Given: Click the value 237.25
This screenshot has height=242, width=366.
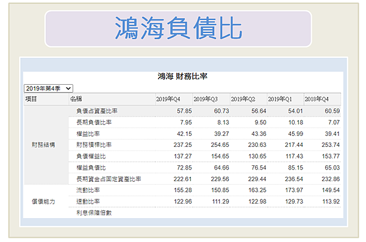Looking at the screenshot, I should tap(183, 145).
